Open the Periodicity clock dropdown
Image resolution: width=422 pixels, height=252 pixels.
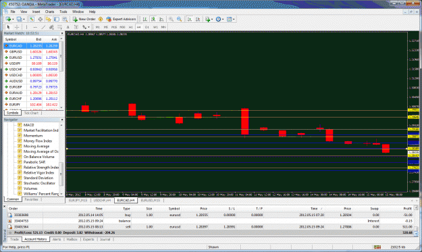coord(219,19)
